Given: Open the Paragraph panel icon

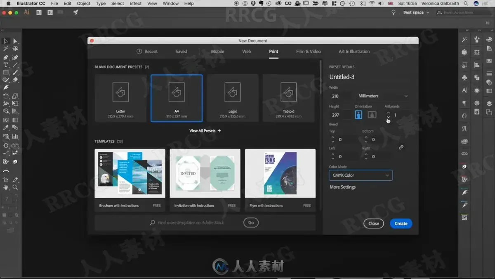Looking at the screenshot, I should click(x=464, y=103).
